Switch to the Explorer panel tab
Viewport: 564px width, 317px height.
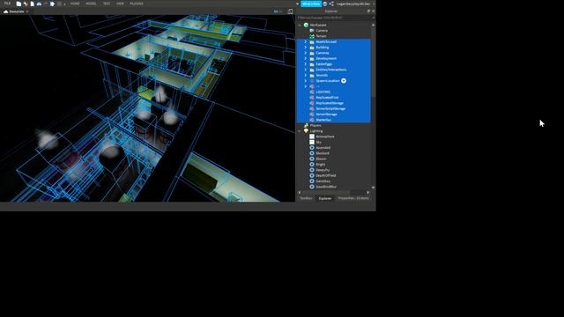click(x=325, y=198)
